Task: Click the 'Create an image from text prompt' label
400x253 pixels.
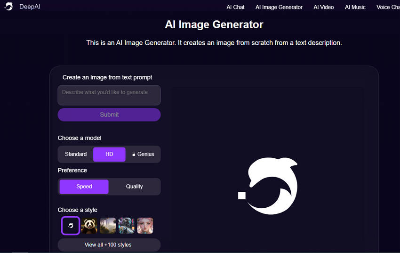Action: pos(107,77)
